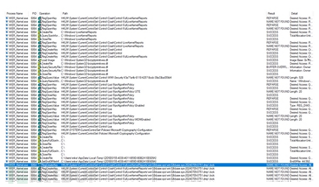This screenshot has height=187, width=319.
Task: Click the 'EndOfFile: 44,592' detail cell
Action: [301, 162]
